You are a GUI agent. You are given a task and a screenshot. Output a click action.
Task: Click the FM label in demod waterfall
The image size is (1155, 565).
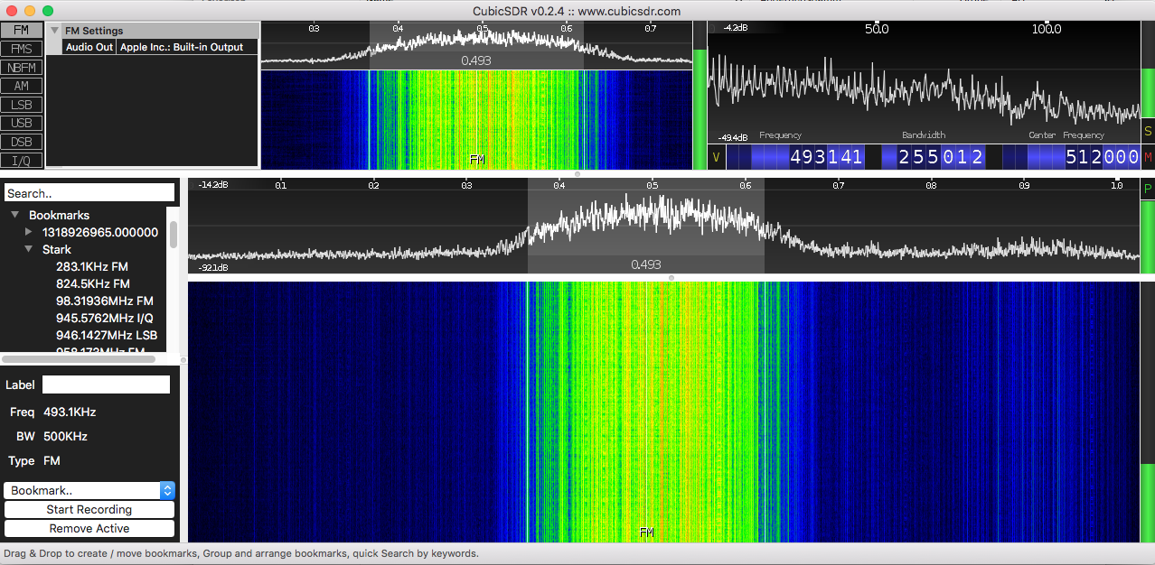(x=477, y=160)
